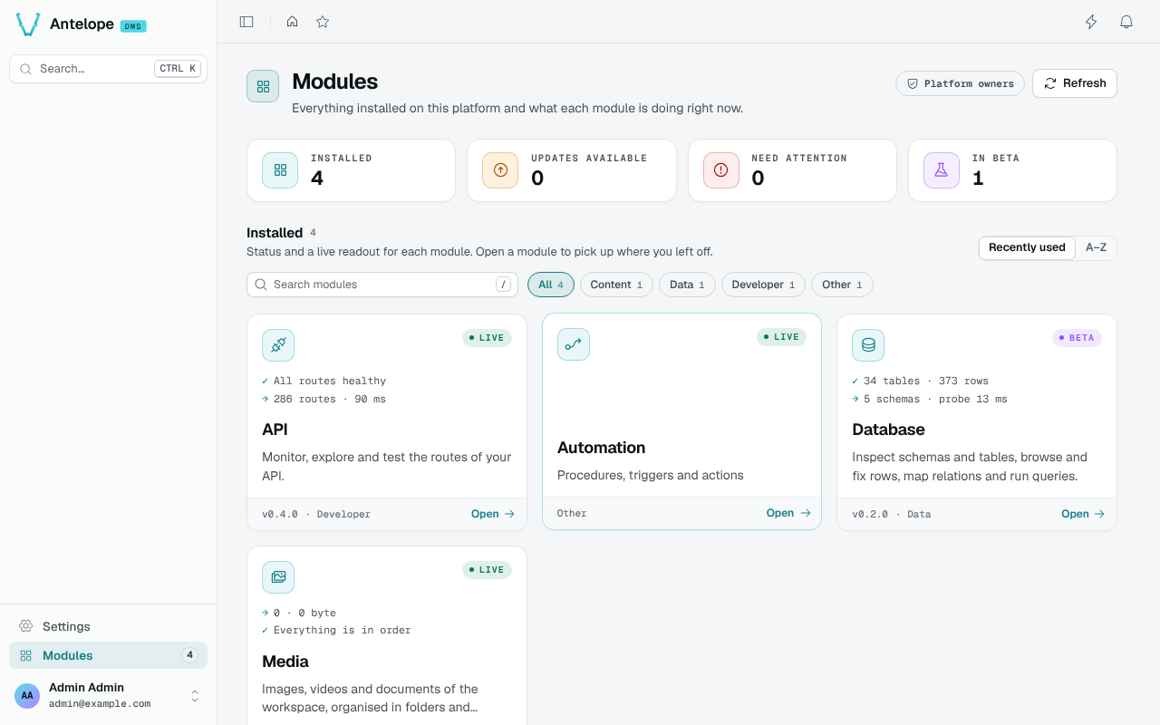Click the Automation module workflow icon
This screenshot has height=725, width=1160.
[574, 344]
